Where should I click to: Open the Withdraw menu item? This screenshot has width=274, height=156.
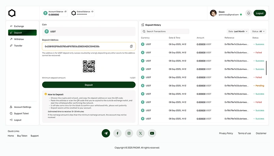(x=22, y=39)
